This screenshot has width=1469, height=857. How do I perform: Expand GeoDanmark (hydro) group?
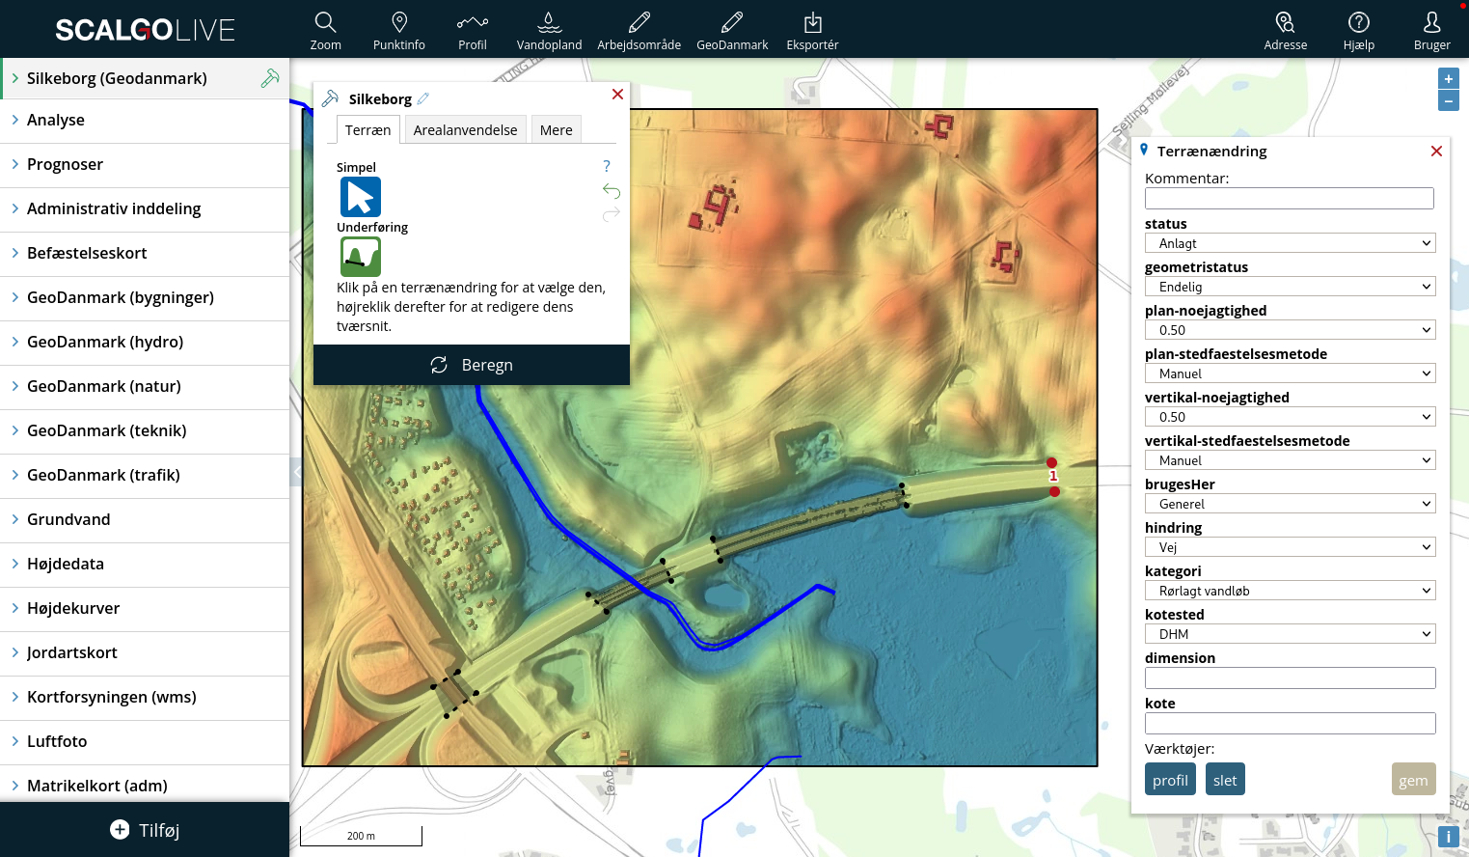145,343
